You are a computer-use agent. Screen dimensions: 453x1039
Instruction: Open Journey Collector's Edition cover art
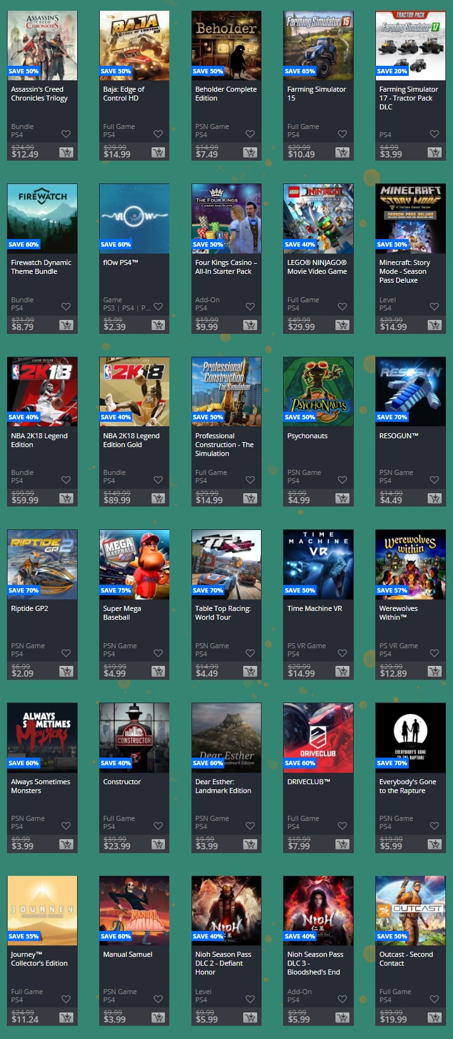(x=42, y=911)
